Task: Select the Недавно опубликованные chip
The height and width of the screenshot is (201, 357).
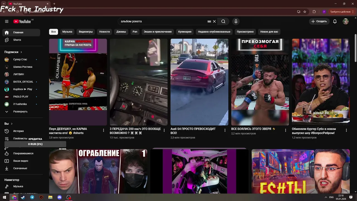Action: 214,32
